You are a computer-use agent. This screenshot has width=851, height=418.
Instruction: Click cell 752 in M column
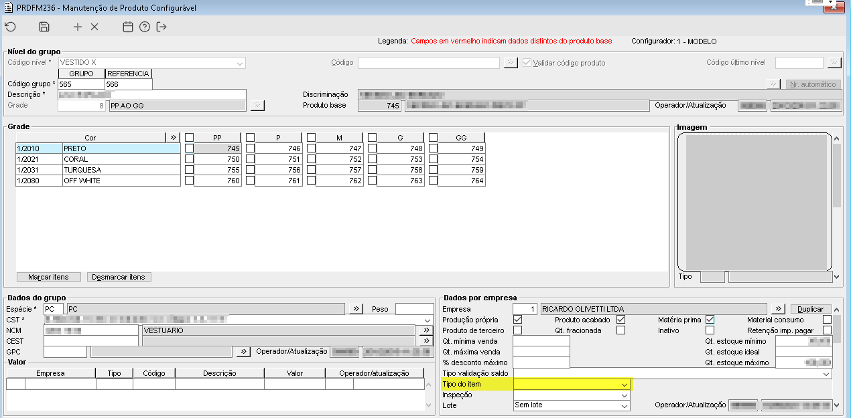(x=339, y=159)
